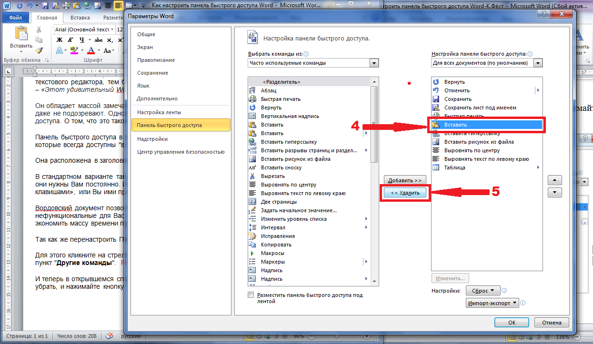Toggle Bold Ж in the Шрифт group

click(60, 40)
